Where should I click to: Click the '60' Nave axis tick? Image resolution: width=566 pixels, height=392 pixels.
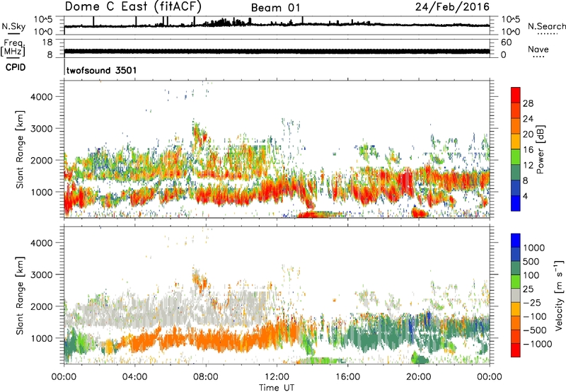coord(507,42)
